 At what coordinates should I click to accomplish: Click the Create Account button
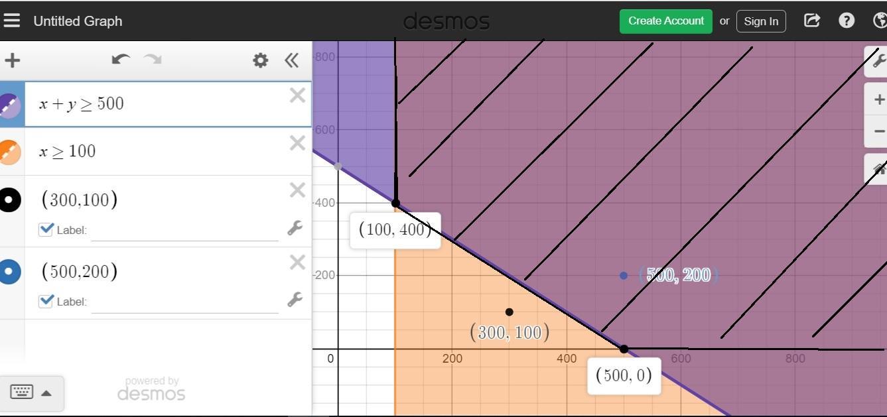pyautogui.click(x=666, y=21)
